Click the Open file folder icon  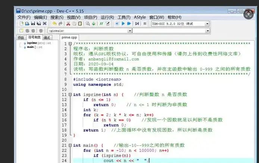point(27,24)
